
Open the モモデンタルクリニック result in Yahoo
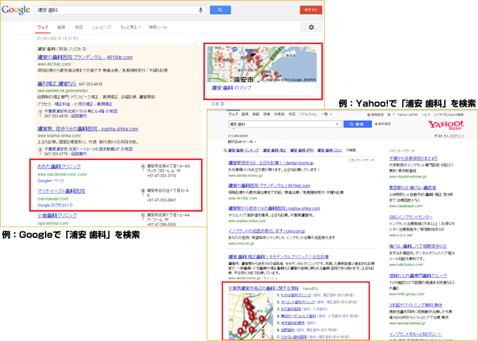278,257
